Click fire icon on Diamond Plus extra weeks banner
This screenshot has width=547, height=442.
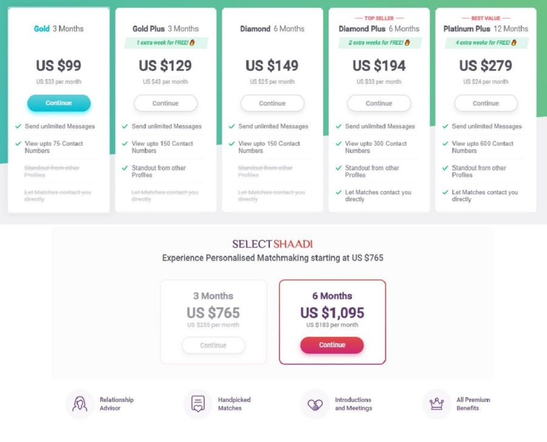click(x=407, y=42)
